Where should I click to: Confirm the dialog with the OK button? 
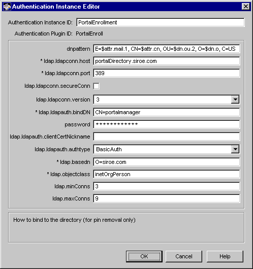[144, 256]
